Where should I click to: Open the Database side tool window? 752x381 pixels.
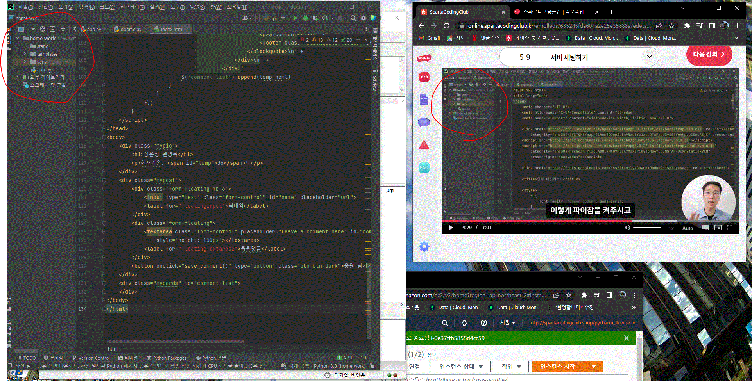(375, 45)
